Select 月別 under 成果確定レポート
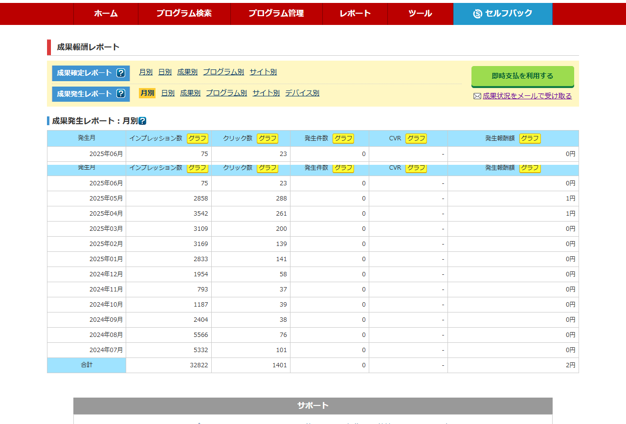626x424 pixels. 146,72
